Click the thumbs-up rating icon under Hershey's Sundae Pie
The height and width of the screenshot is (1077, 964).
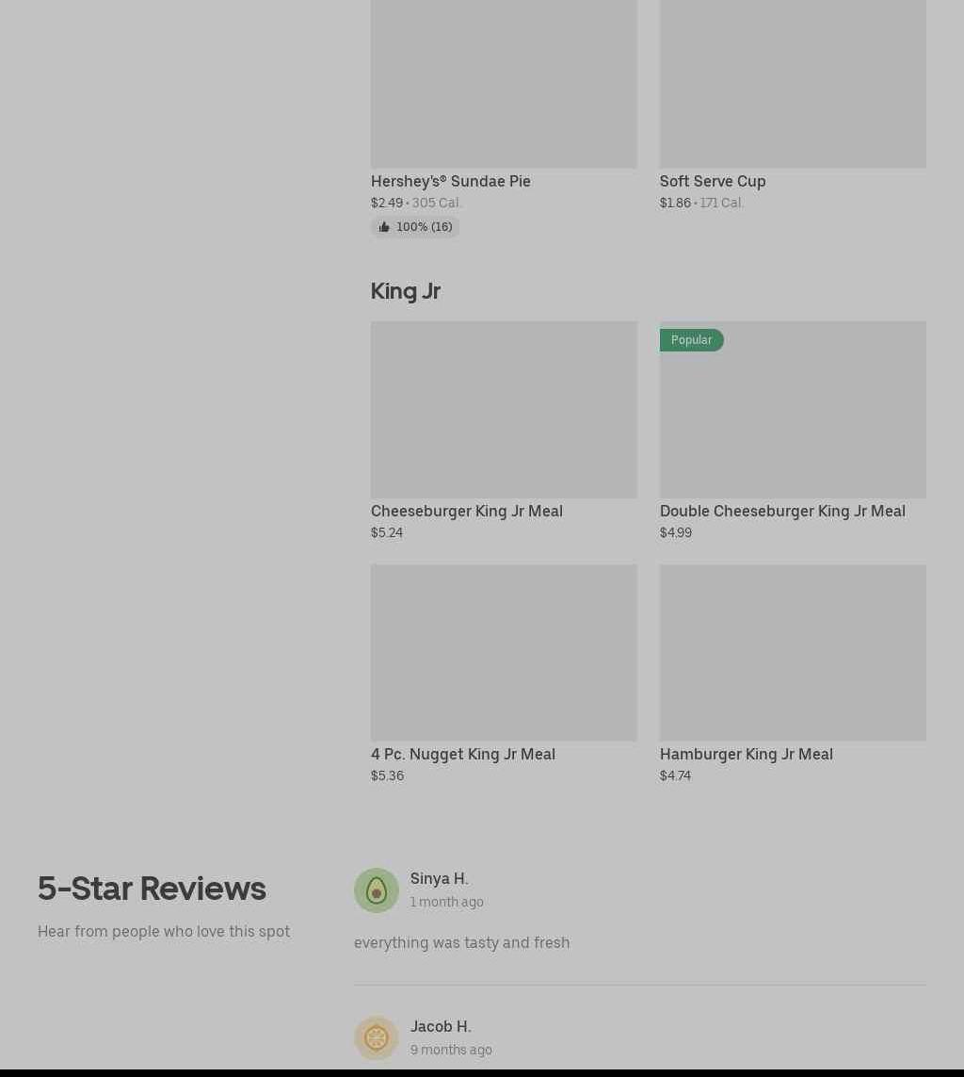point(383,227)
